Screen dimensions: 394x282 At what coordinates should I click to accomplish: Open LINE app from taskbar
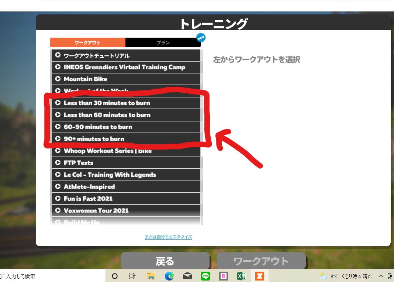pyautogui.click(x=205, y=276)
